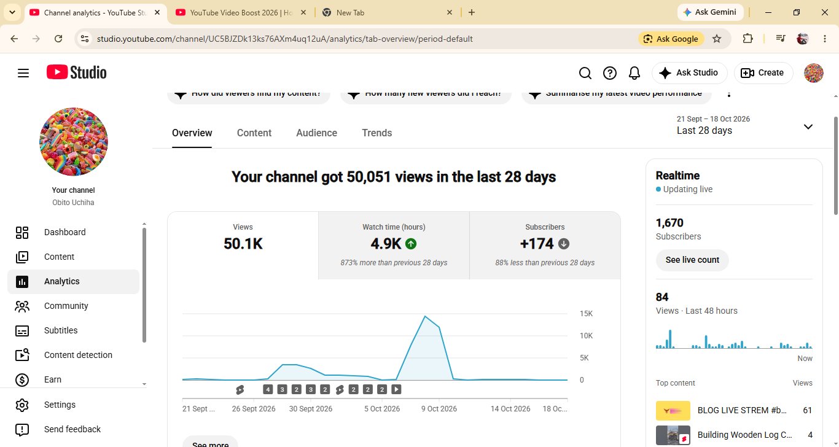Open Subtitles in the sidebar

(74, 330)
